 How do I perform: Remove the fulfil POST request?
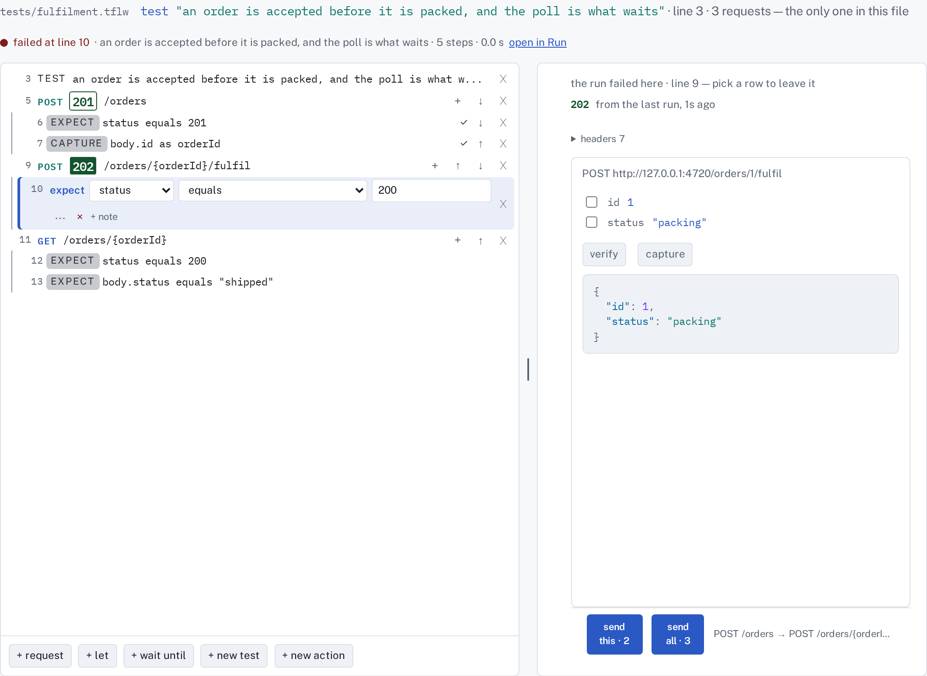tap(503, 166)
